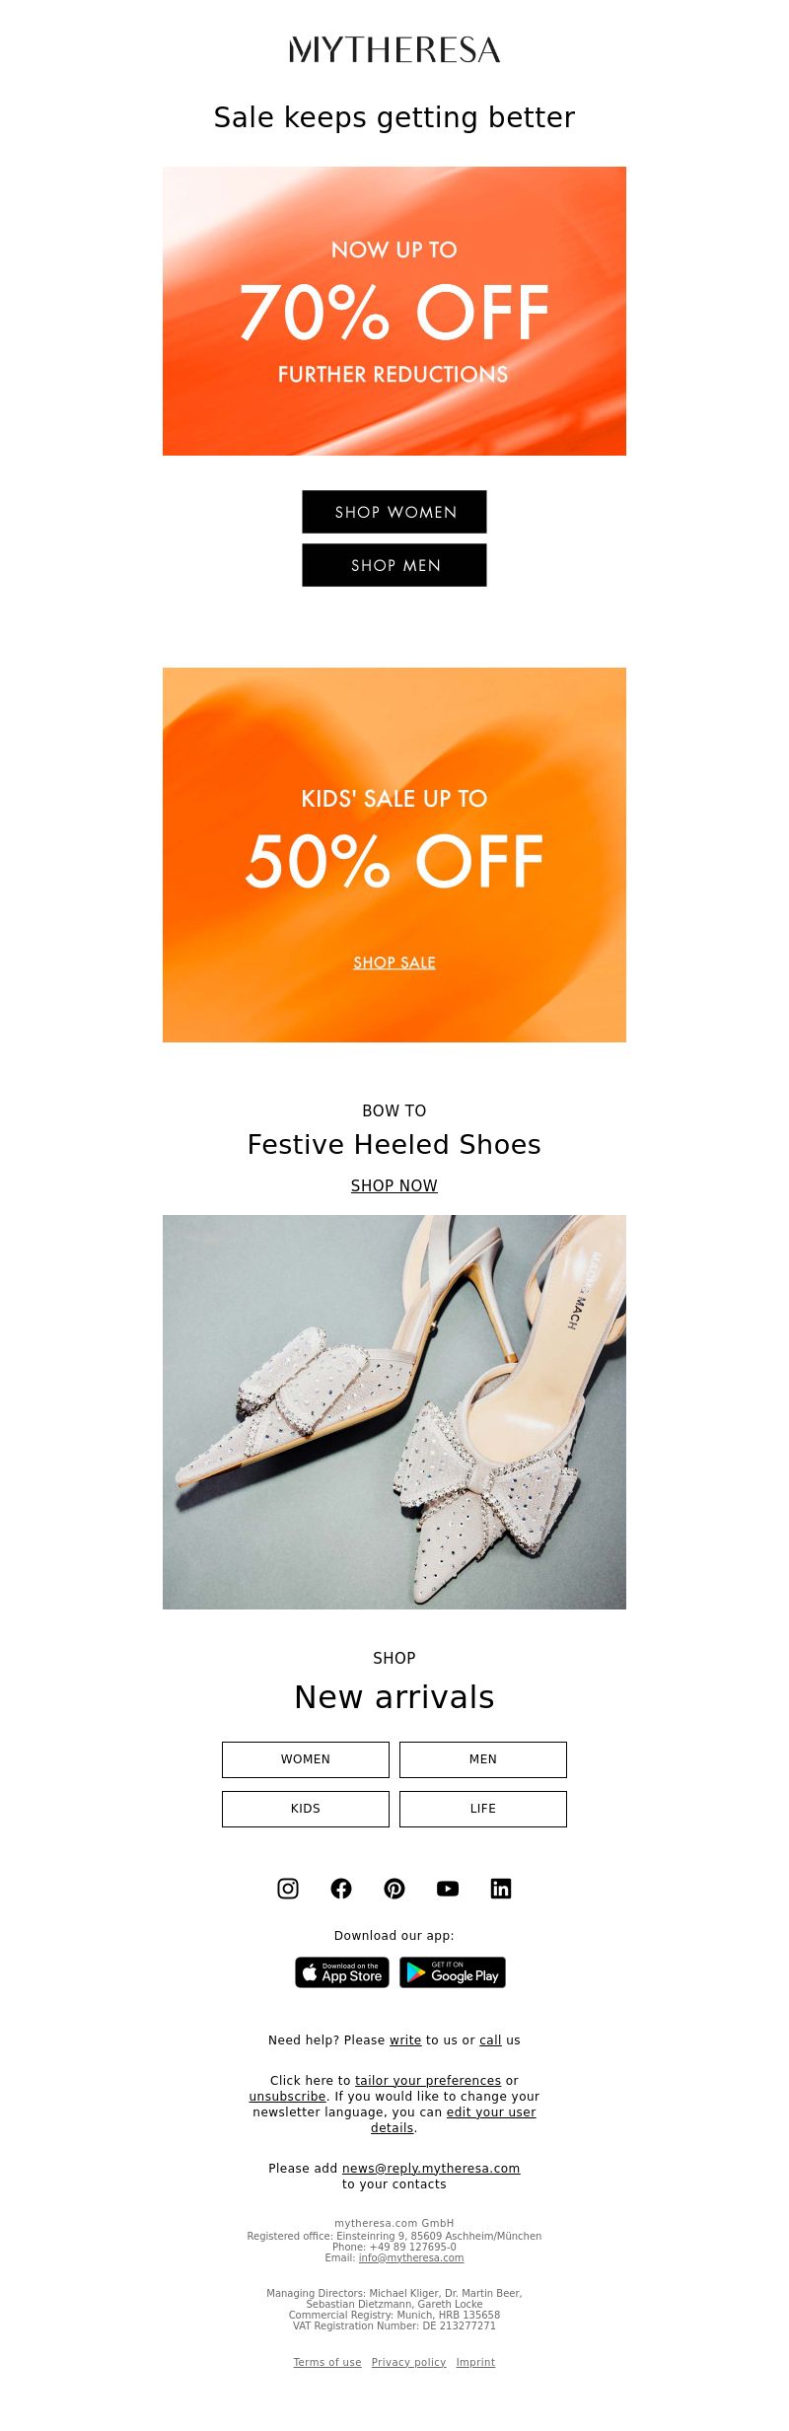The image size is (789, 2431).
Task: Follow the Shop Now link for heeled shoes
Action: [394, 1185]
